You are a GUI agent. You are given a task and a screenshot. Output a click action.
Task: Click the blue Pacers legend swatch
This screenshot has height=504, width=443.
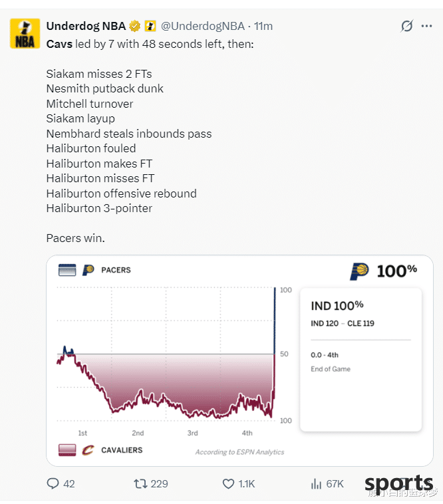tap(67, 270)
